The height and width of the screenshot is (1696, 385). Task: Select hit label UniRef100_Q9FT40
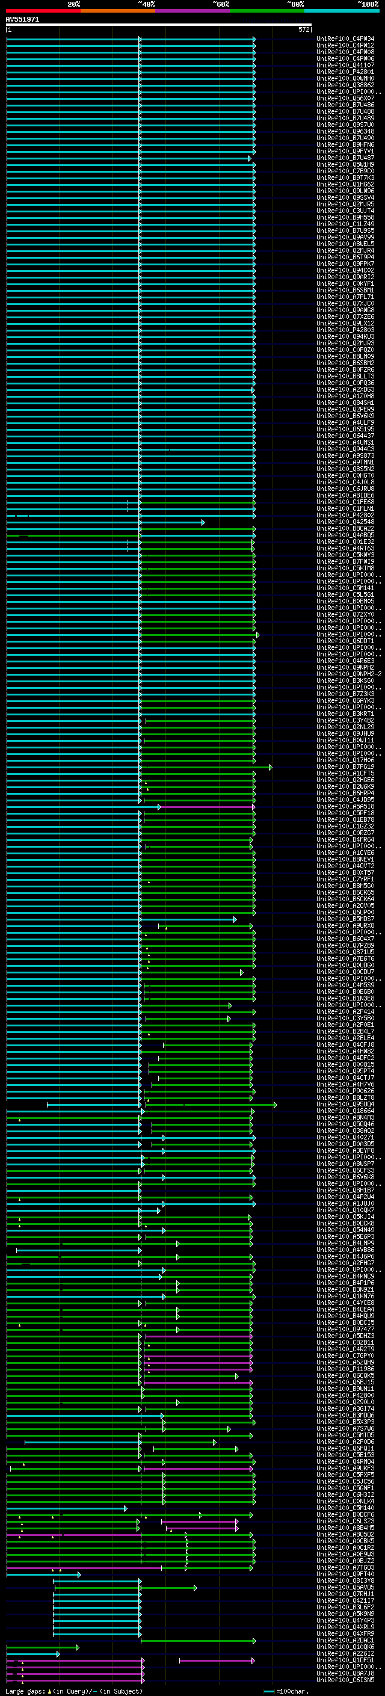point(345,1574)
